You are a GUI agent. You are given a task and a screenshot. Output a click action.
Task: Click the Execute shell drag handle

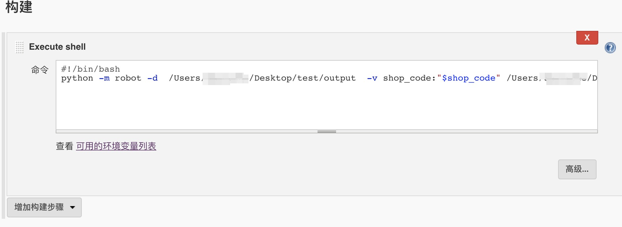pyautogui.click(x=20, y=47)
